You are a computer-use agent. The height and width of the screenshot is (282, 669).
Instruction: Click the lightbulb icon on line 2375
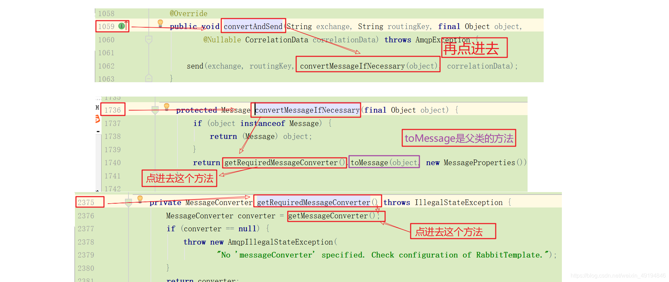(x=140, y=199)
